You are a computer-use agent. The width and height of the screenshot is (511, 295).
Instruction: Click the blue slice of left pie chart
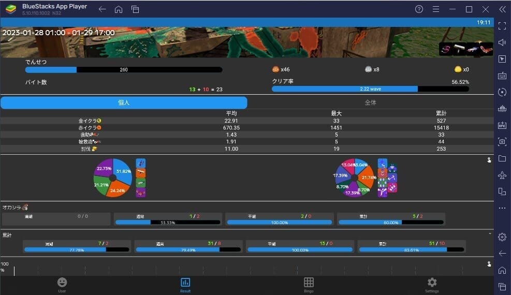click(x=124, y=171)
